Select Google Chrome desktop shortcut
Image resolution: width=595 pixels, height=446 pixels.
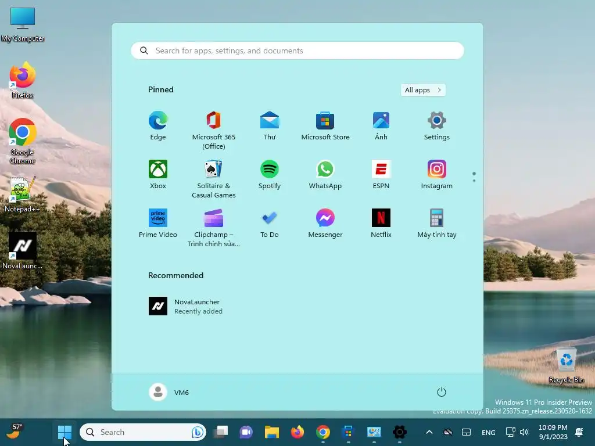pyautogui.click(x=23, y=141)
